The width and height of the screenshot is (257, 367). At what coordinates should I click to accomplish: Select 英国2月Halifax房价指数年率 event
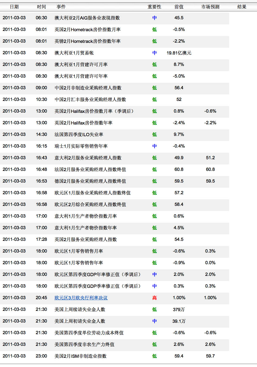(x=83, y=123)
